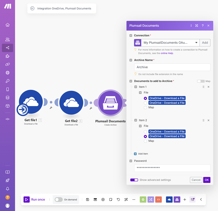Click the Plumsail Documents favorite in toolbar
The width and height of the screenshot is (218, 211).
click(177, 200)
